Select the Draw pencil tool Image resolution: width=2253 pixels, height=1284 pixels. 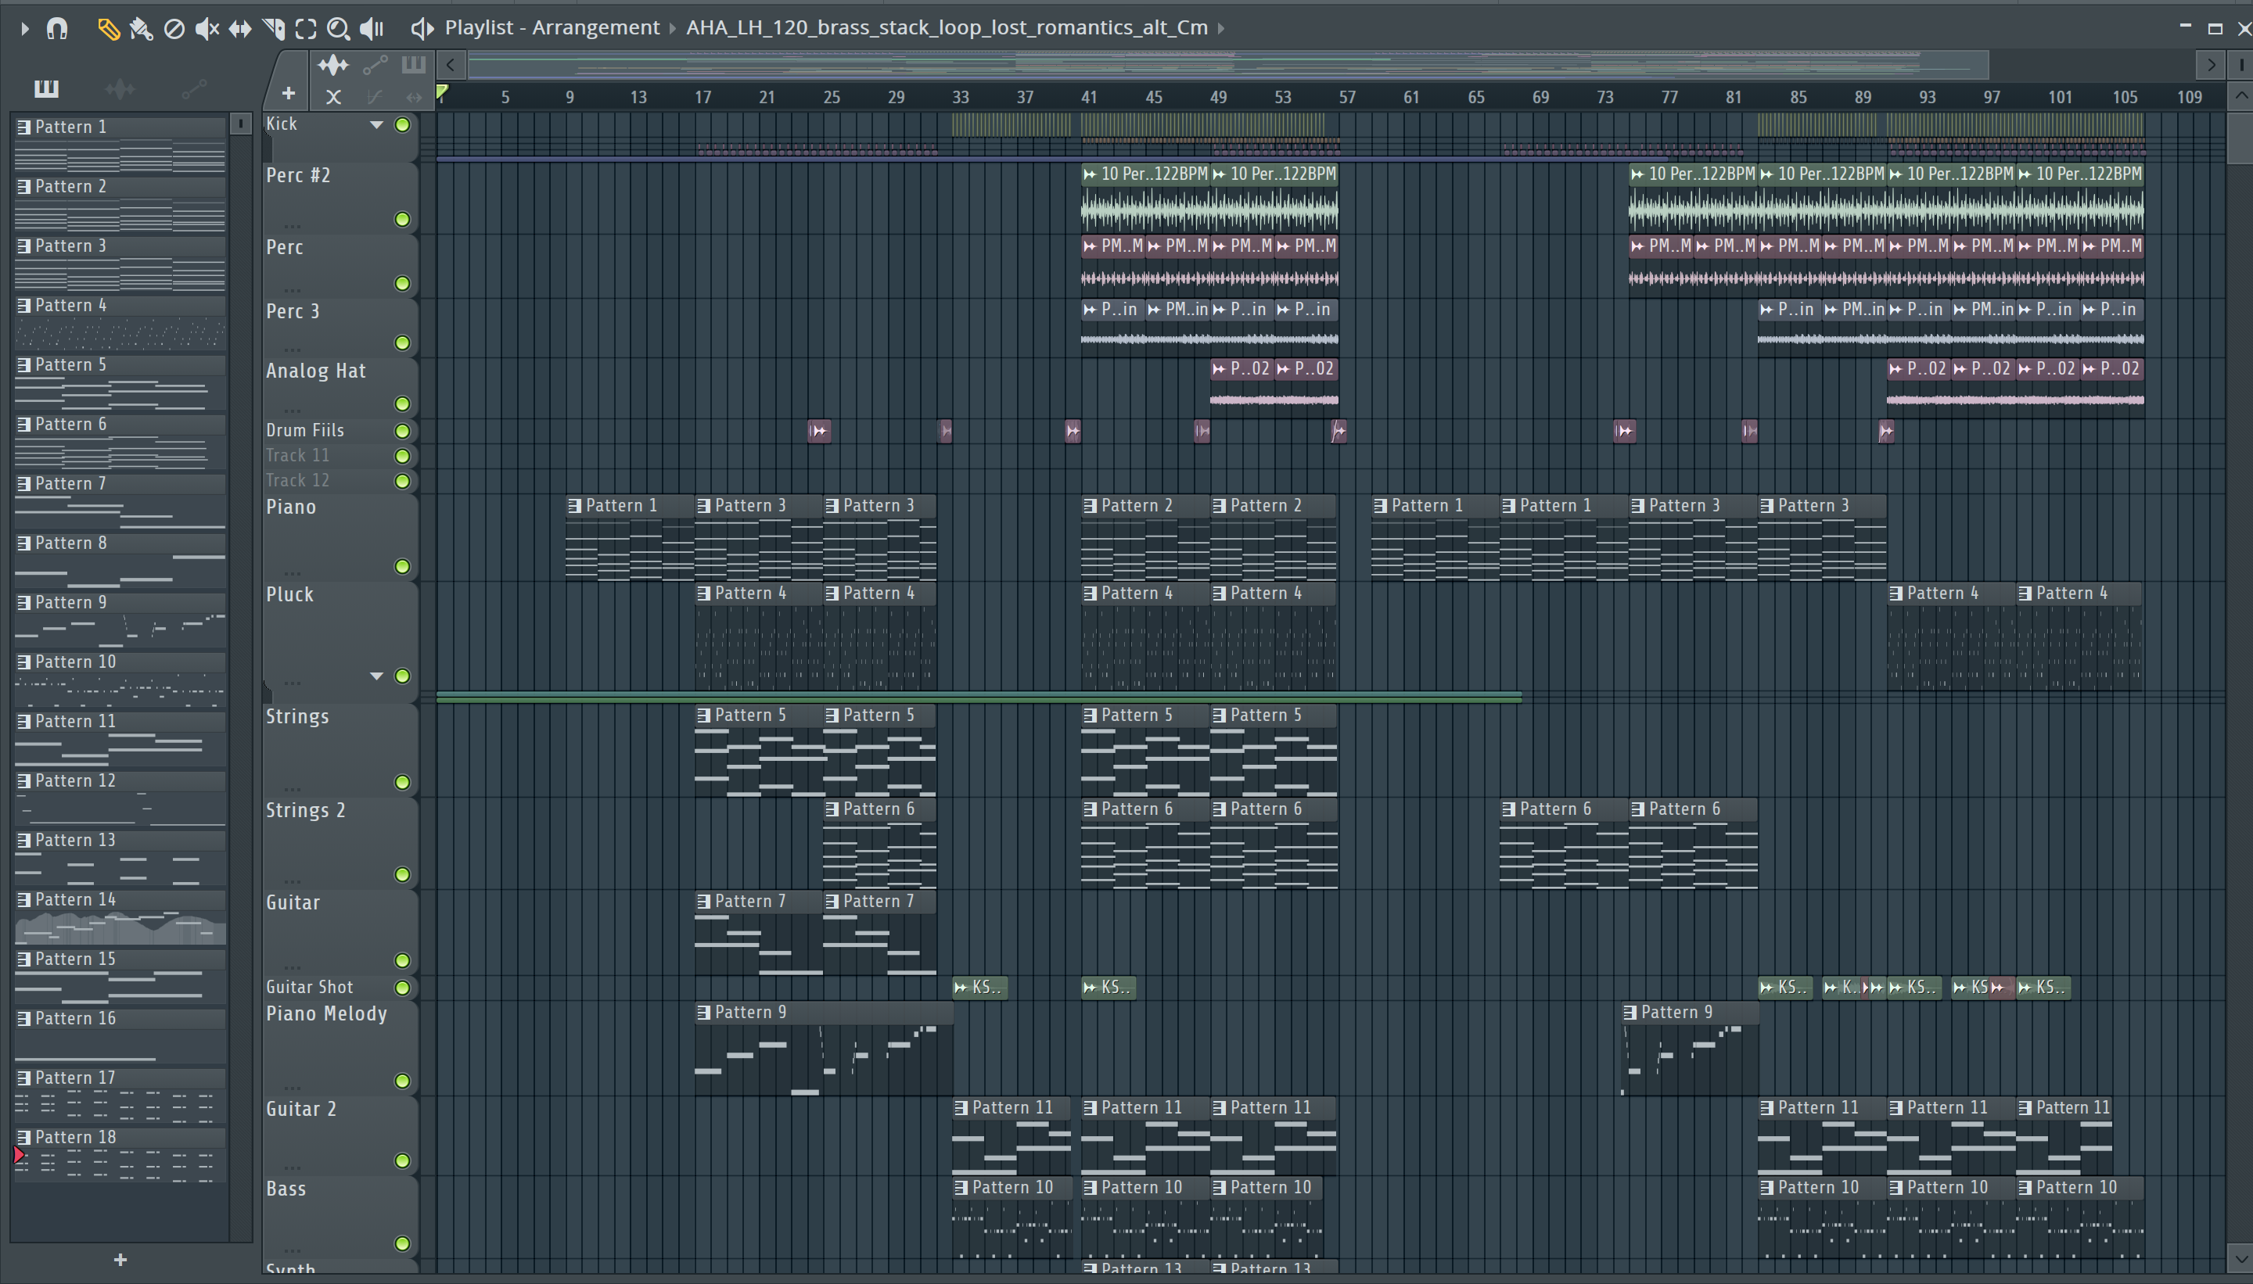click(108, 29)
